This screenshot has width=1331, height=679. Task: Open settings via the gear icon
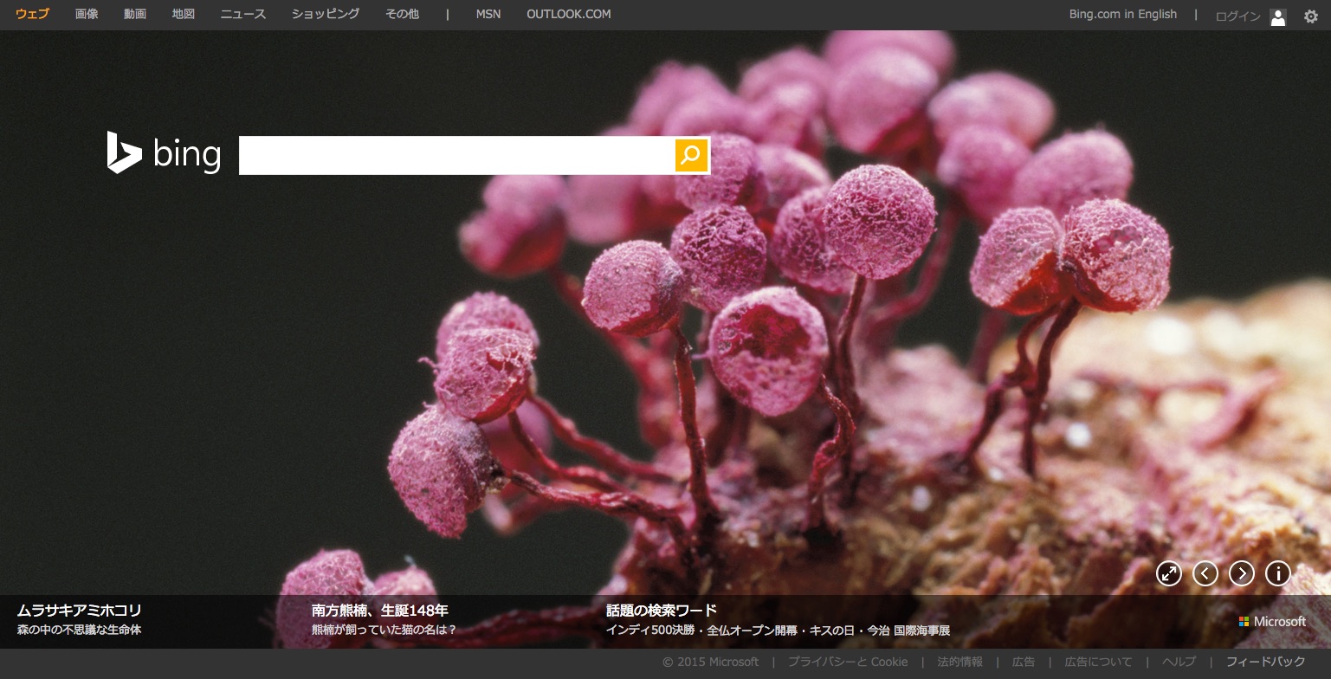click(1311, 16)
